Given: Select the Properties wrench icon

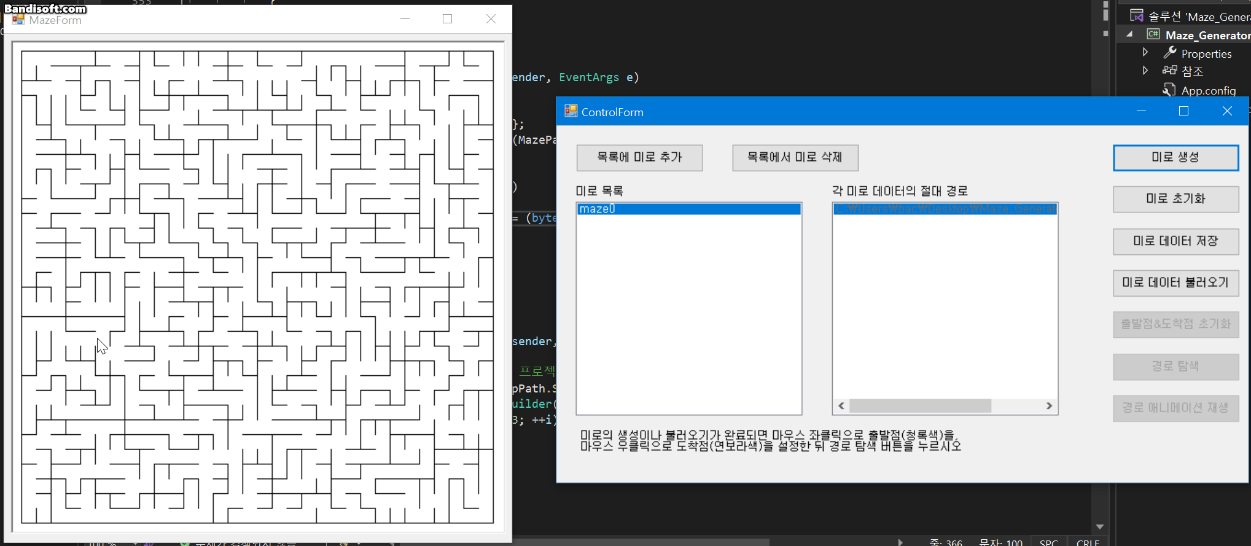Looking at the screenshot, I should point(1170,53).
